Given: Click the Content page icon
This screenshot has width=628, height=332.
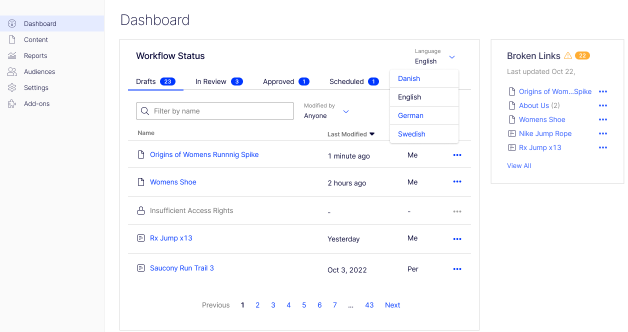Looking at the screenshot, I should [x=12, y=39].
